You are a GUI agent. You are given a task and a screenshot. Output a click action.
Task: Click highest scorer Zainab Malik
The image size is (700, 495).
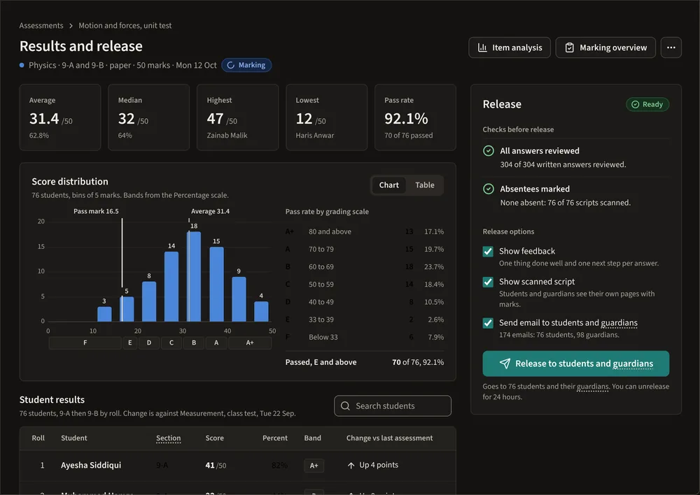point(227,136)
